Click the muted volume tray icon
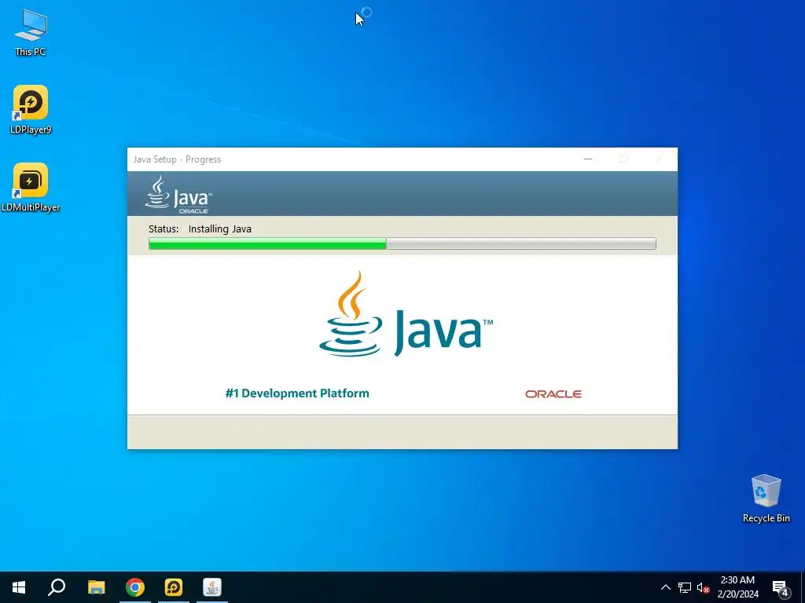This screenshot has width=805, height=603. (x=703, y=587)
